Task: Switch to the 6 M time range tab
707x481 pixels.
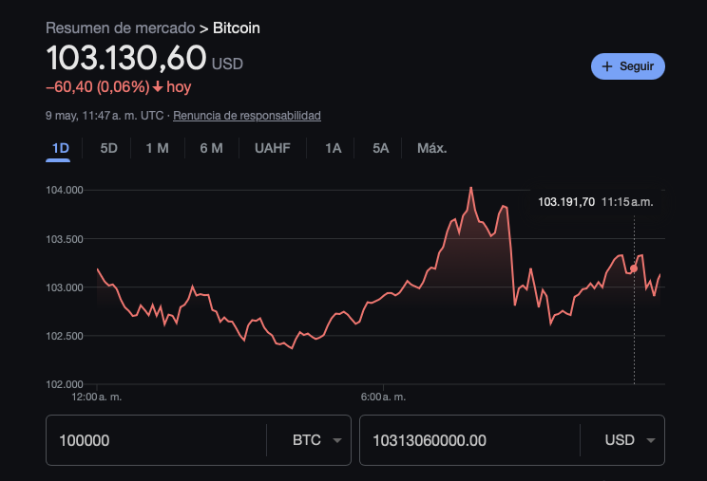Action: pos(212,148)
